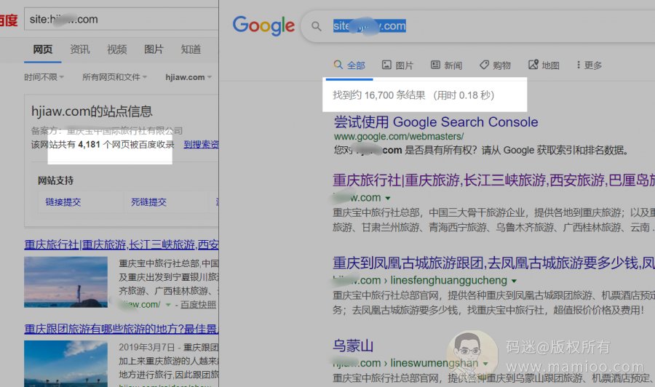The image size is (655, 387).
Task: Click the seaside thumbnail of first Baidu result
Action: click(65, 282)
